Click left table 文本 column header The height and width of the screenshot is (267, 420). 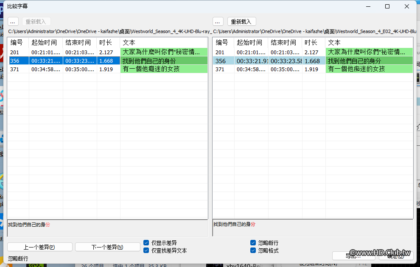[164, 42]
